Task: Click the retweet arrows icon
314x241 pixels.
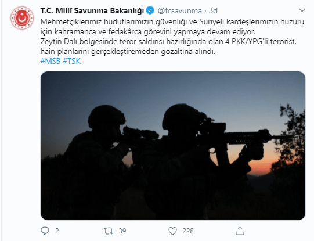Action: [109, 231]
